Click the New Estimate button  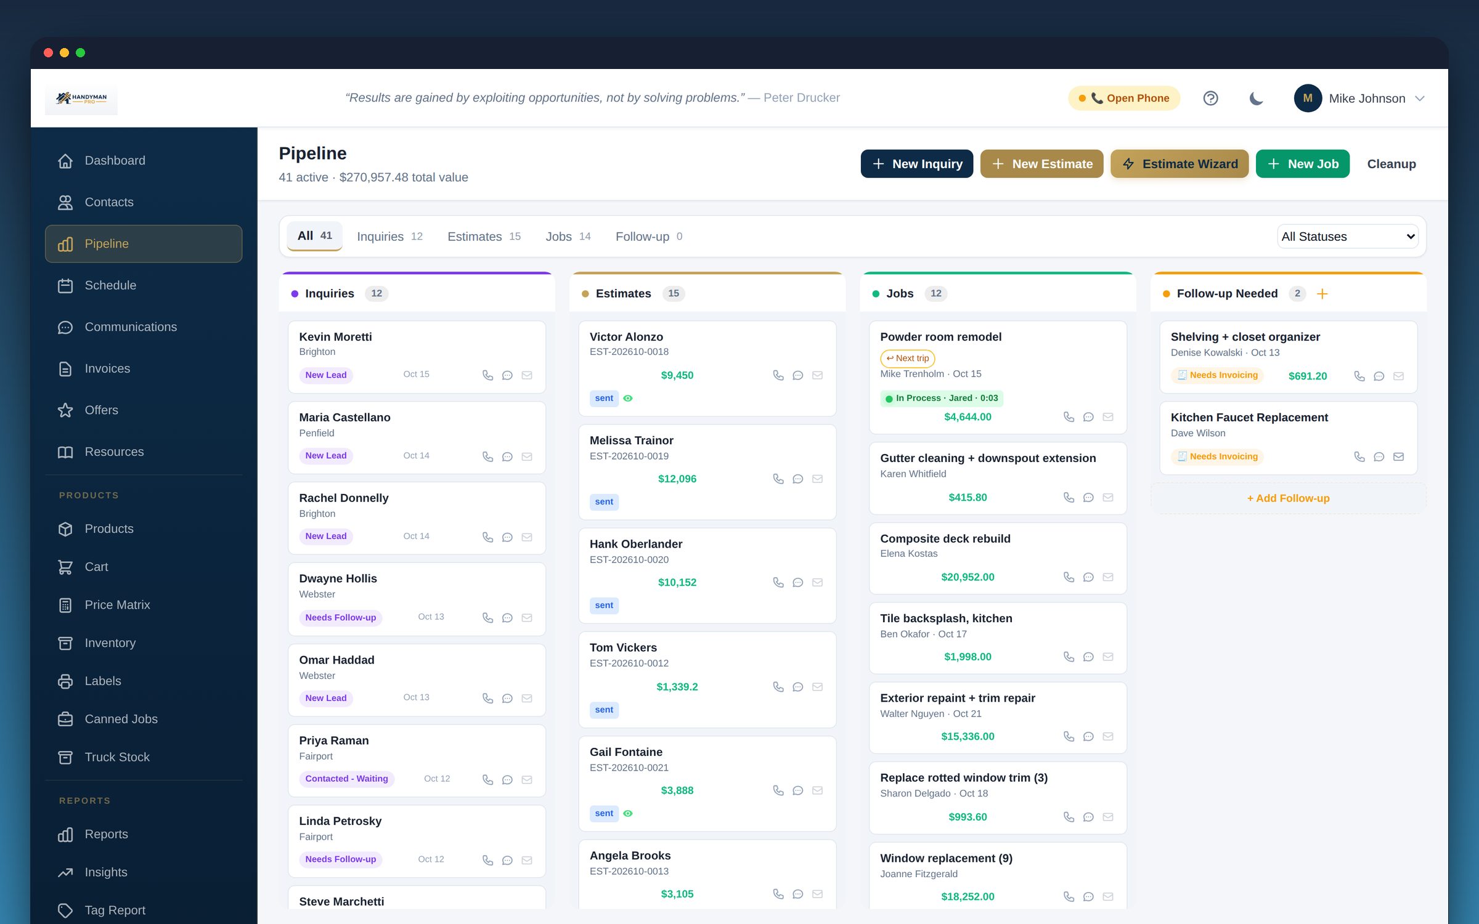coord(1041,164)
